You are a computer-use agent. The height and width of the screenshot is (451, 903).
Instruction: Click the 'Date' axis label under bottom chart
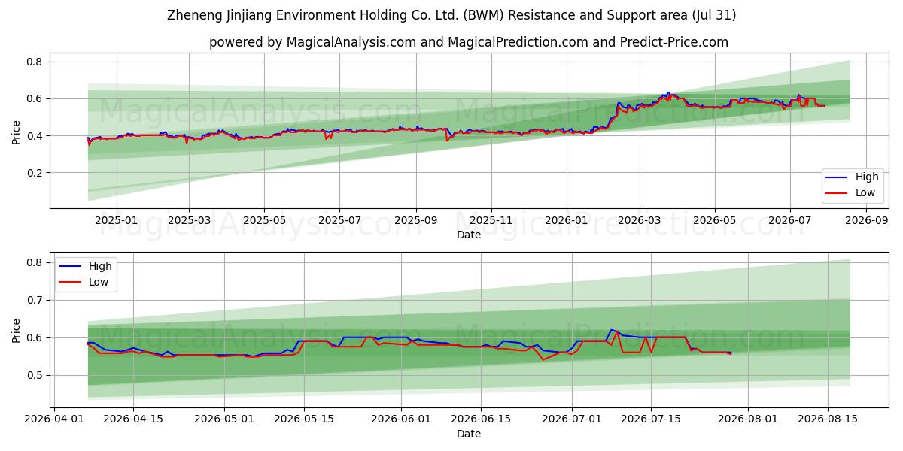point(468,434)
